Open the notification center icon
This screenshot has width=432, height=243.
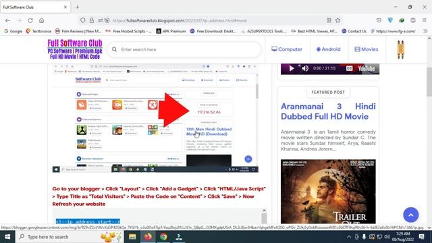(421, 237)
